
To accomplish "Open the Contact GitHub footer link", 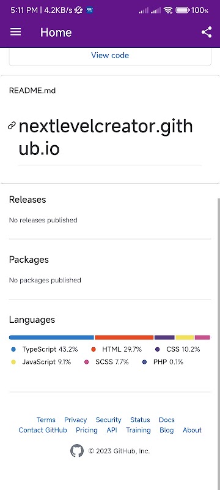I will [x=43, y=430].
